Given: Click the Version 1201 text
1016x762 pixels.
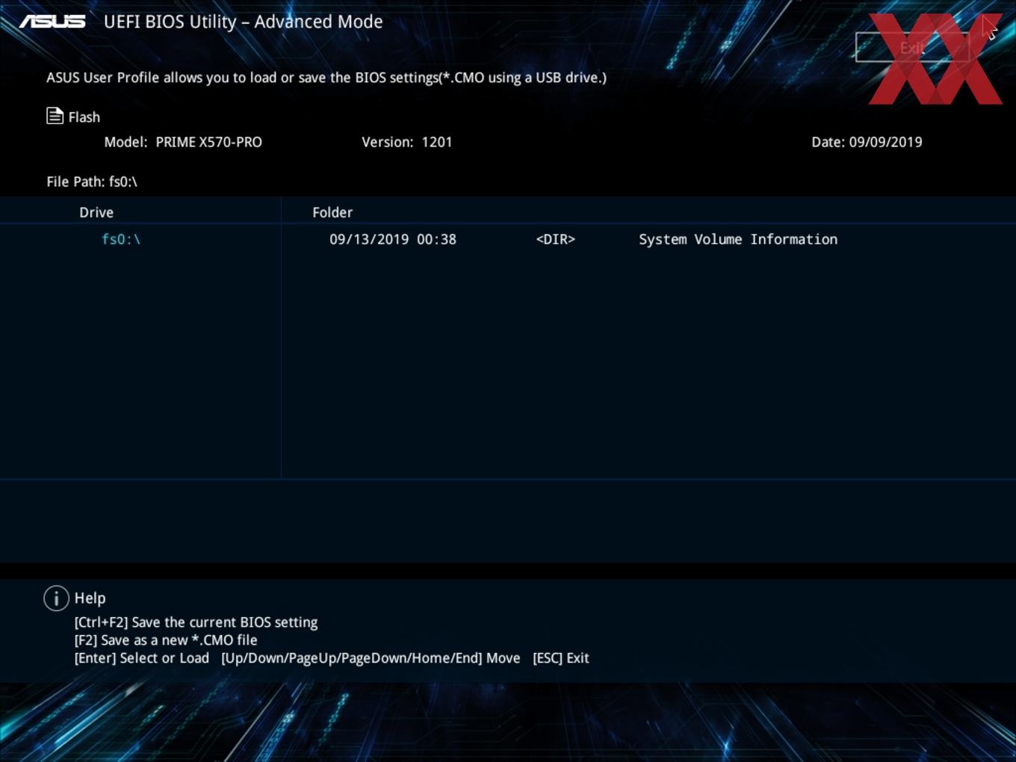Looking at the screenshot, I should [x=407, y=142].
